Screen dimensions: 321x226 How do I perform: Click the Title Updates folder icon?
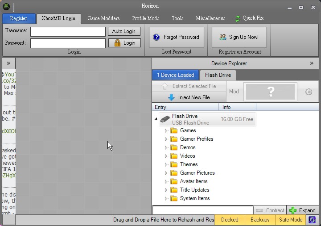pyautogui.click(x=174, y=190)
